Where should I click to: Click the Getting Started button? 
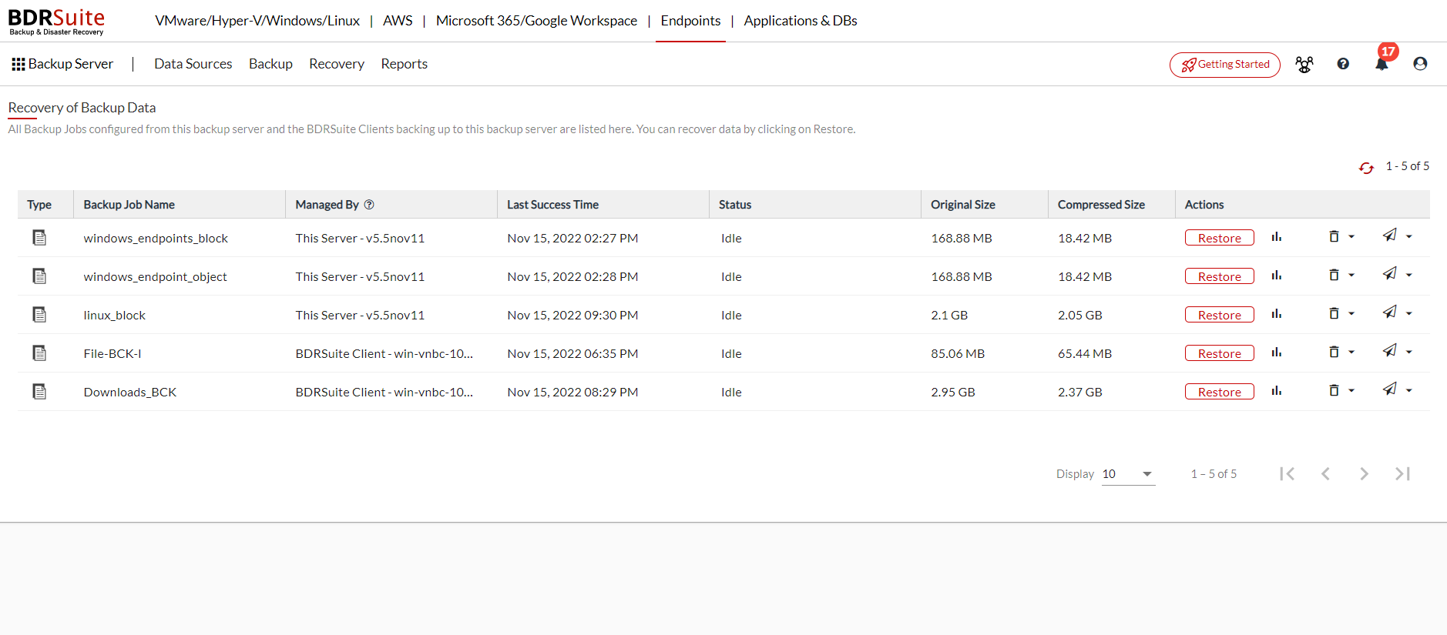(x=1225, y=65)
